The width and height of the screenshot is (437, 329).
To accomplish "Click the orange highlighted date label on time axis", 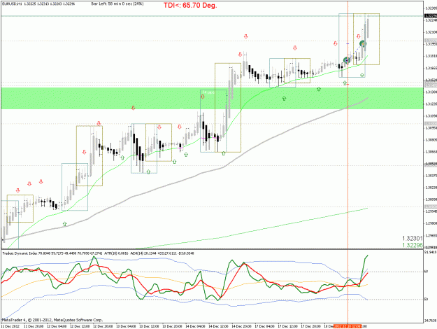I will tap(348, 326).
